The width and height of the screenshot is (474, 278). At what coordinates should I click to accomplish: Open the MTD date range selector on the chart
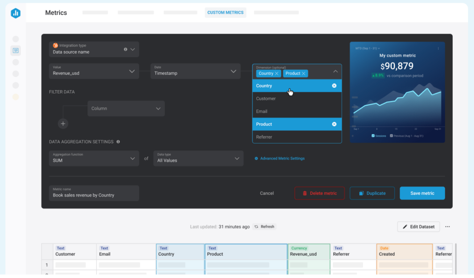click(x=368, y=48)
